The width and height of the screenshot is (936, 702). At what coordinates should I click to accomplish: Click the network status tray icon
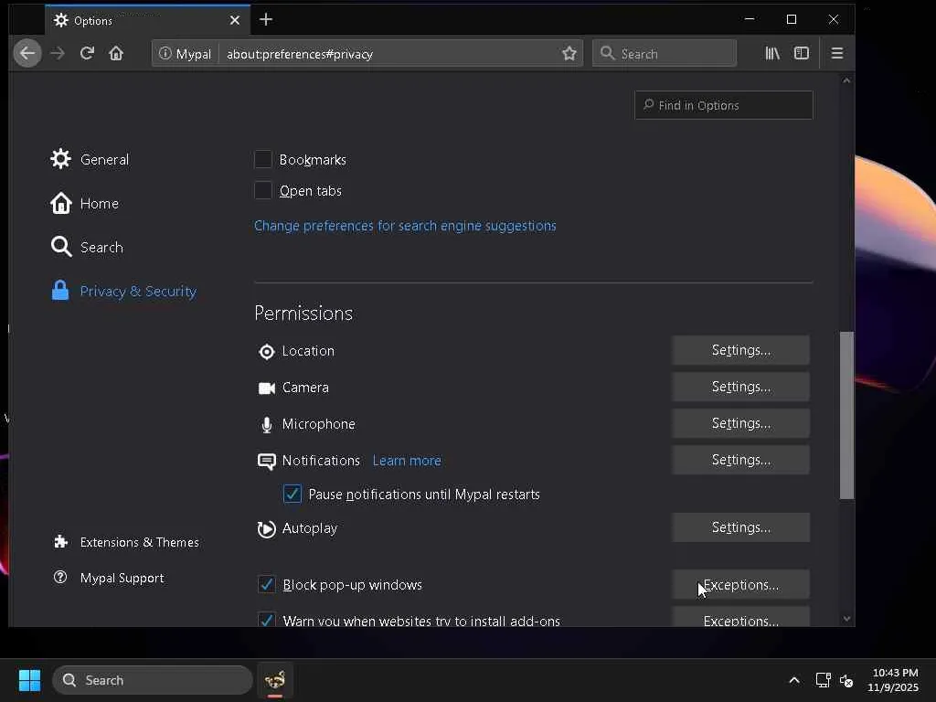click(824, 680)
